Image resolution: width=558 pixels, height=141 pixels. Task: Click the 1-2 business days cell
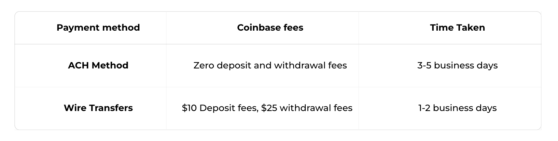coord(457,108)
